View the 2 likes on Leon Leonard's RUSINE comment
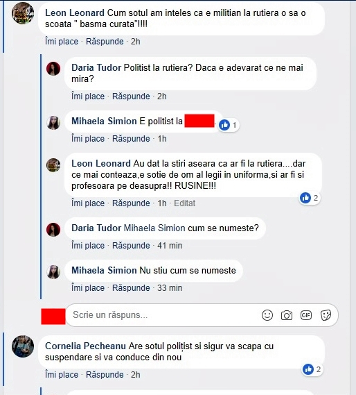This screenshot has width=356, height=395. pos(310,198)
